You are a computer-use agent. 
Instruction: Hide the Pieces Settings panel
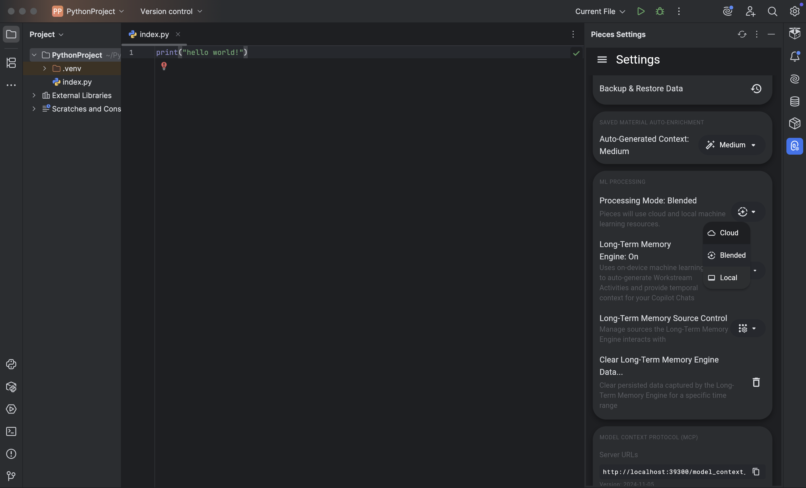click(771, 34)
